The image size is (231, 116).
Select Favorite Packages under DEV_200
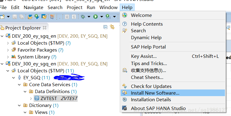point(37,50)
